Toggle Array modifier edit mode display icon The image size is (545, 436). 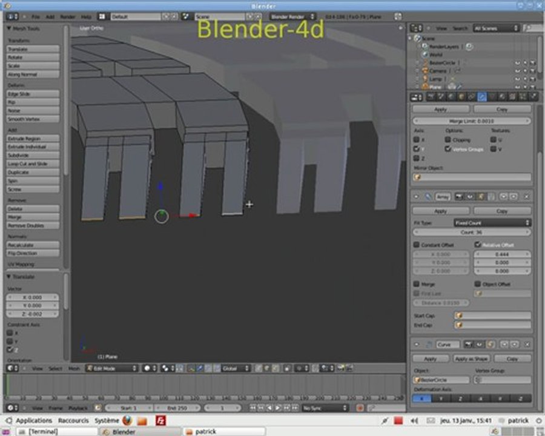pyautogui.click(x=481, y=197)
